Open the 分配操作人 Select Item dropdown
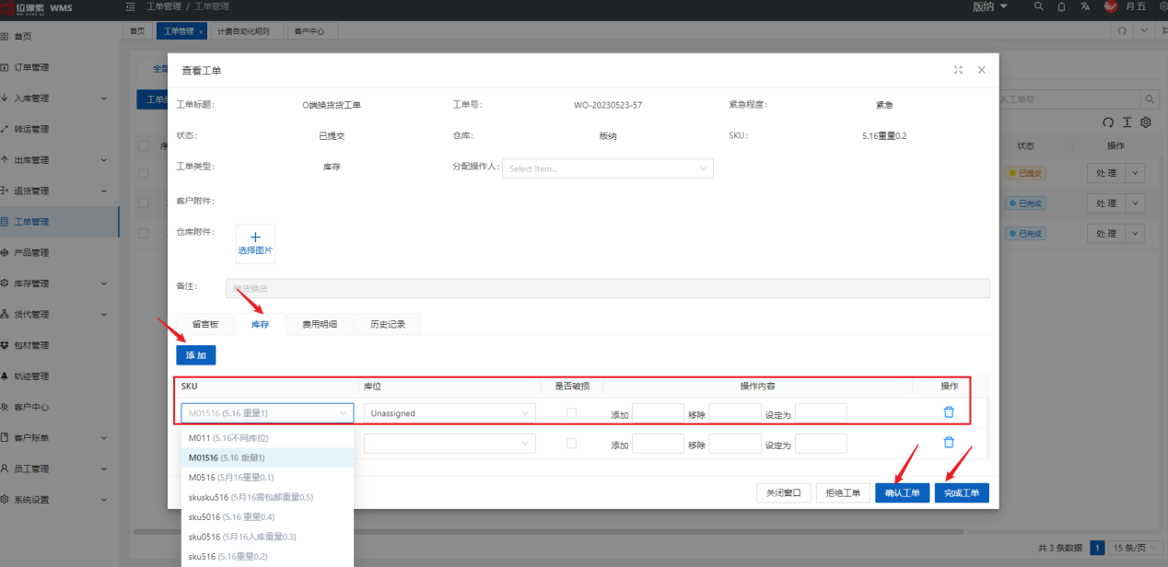Image resolution: width=1168 pixels, height=567 pixels. pyautogui.click(x=608, y=168)
